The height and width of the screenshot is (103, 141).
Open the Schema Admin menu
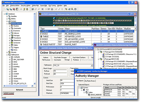click(15, 5)
